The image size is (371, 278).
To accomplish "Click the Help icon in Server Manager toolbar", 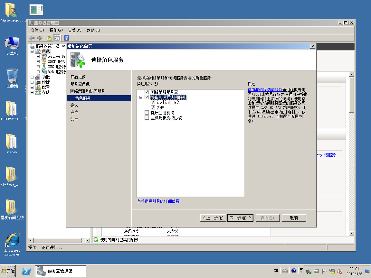I will (66, 38).
